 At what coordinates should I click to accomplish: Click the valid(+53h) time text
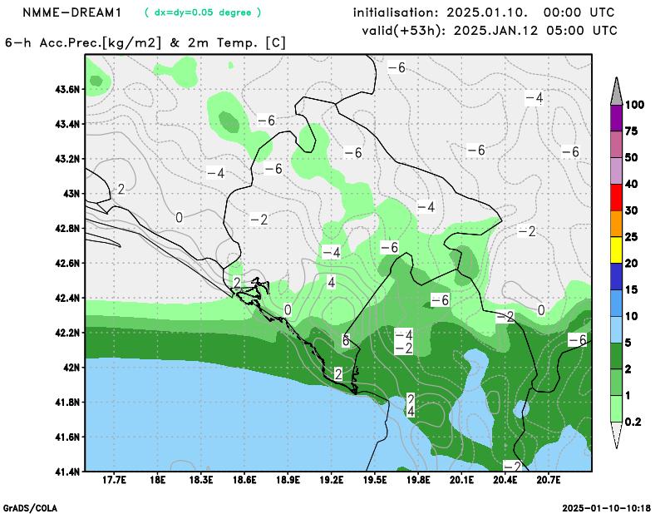point(490,31)
